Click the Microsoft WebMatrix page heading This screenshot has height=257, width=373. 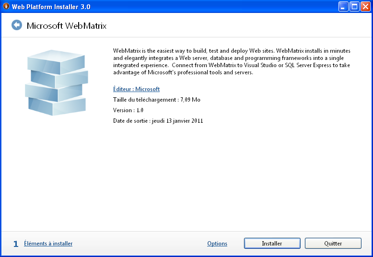(x=66, y=25)
